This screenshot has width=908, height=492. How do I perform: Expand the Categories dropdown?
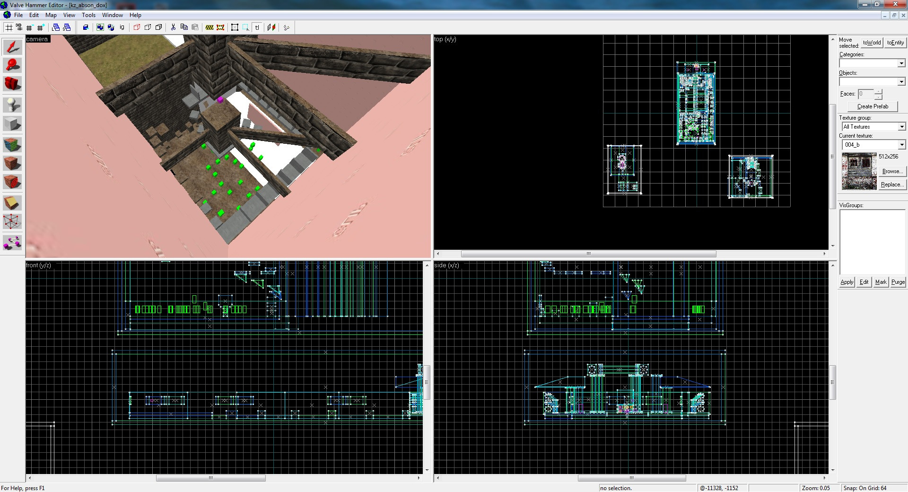901,63
